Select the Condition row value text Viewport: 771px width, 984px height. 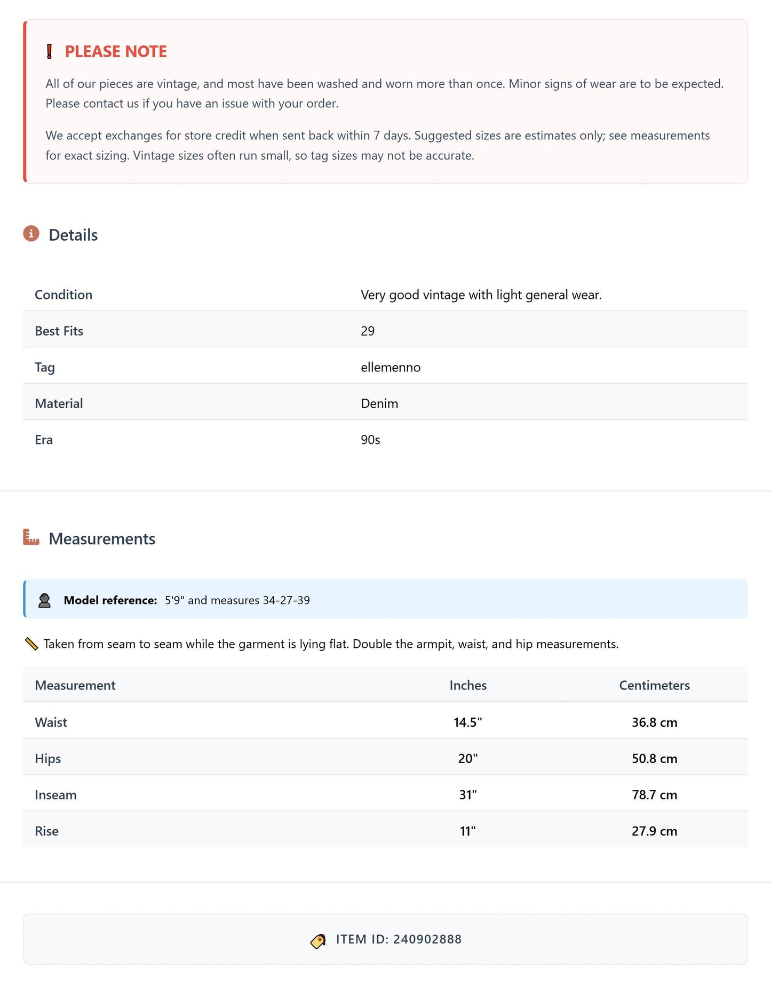481,295
